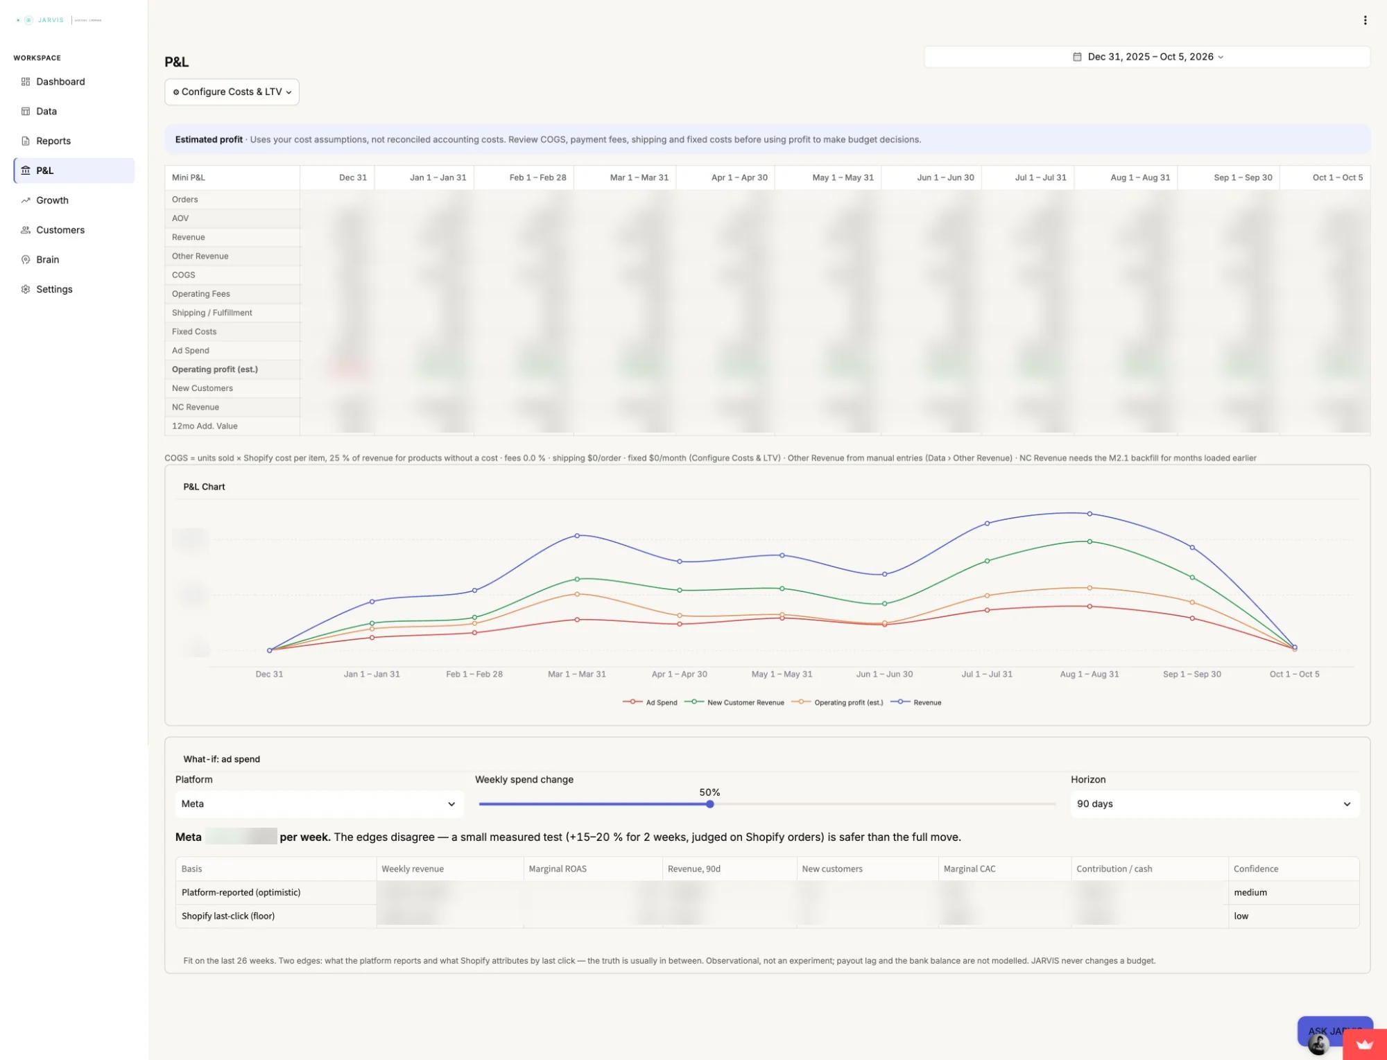Click the Settings gear icon
This screenshot has width=1387, height=1060.
click(26, 290)
